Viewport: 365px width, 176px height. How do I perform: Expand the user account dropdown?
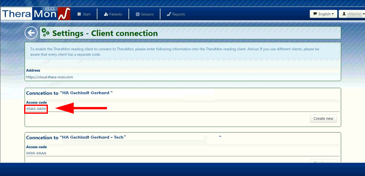tap(352, 14)
